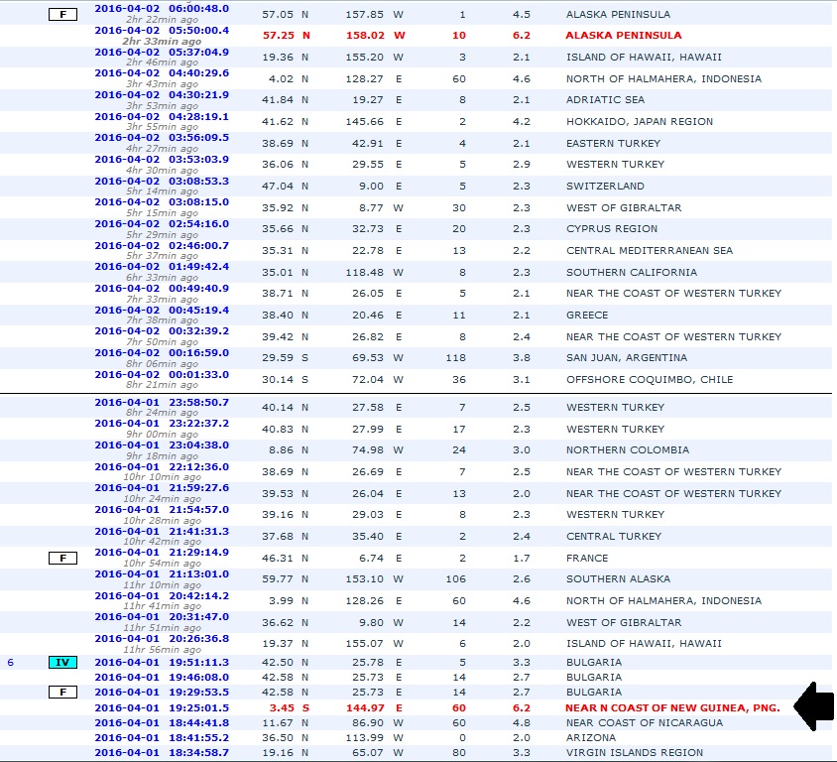Image resolution: width=837 pixels, height=762 pixels.
Task: Open the 2016-04-02 05:50:00.4 Alaska event
Action: point(162,31)
